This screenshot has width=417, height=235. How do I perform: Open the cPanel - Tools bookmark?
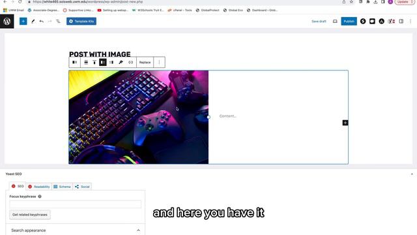(180, 10)
